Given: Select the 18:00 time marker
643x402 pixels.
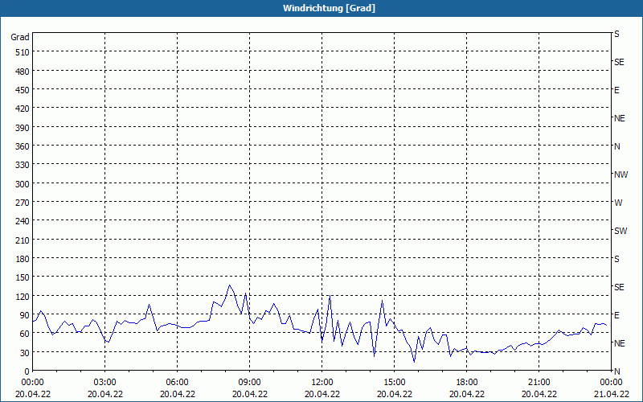Looking at the screenshot, I should click(466, 382).
